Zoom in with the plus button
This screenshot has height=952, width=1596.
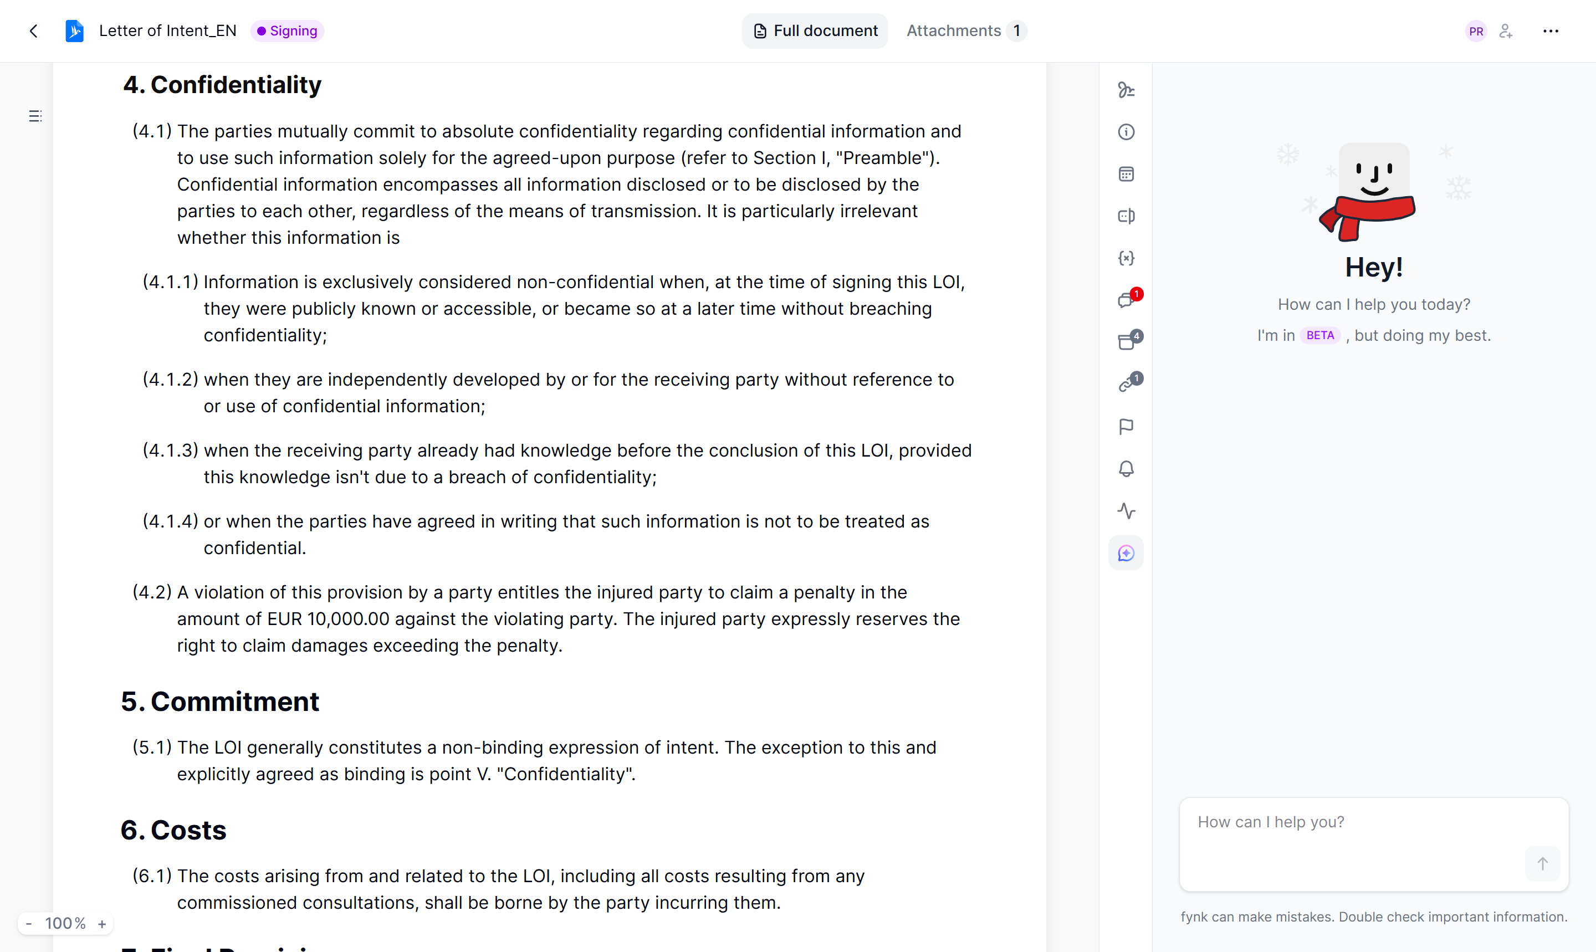(102, 924)
